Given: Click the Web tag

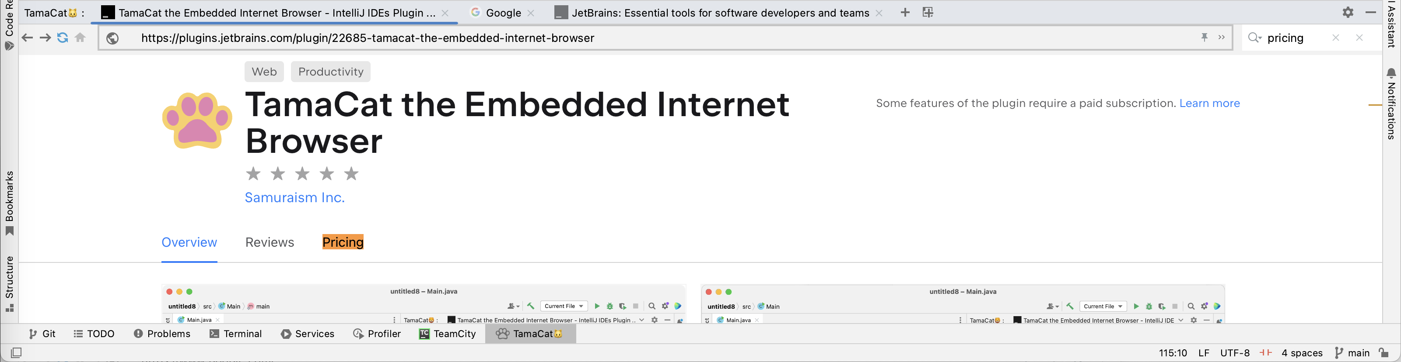Looking at the screenshot, I should tap(264, 72).
